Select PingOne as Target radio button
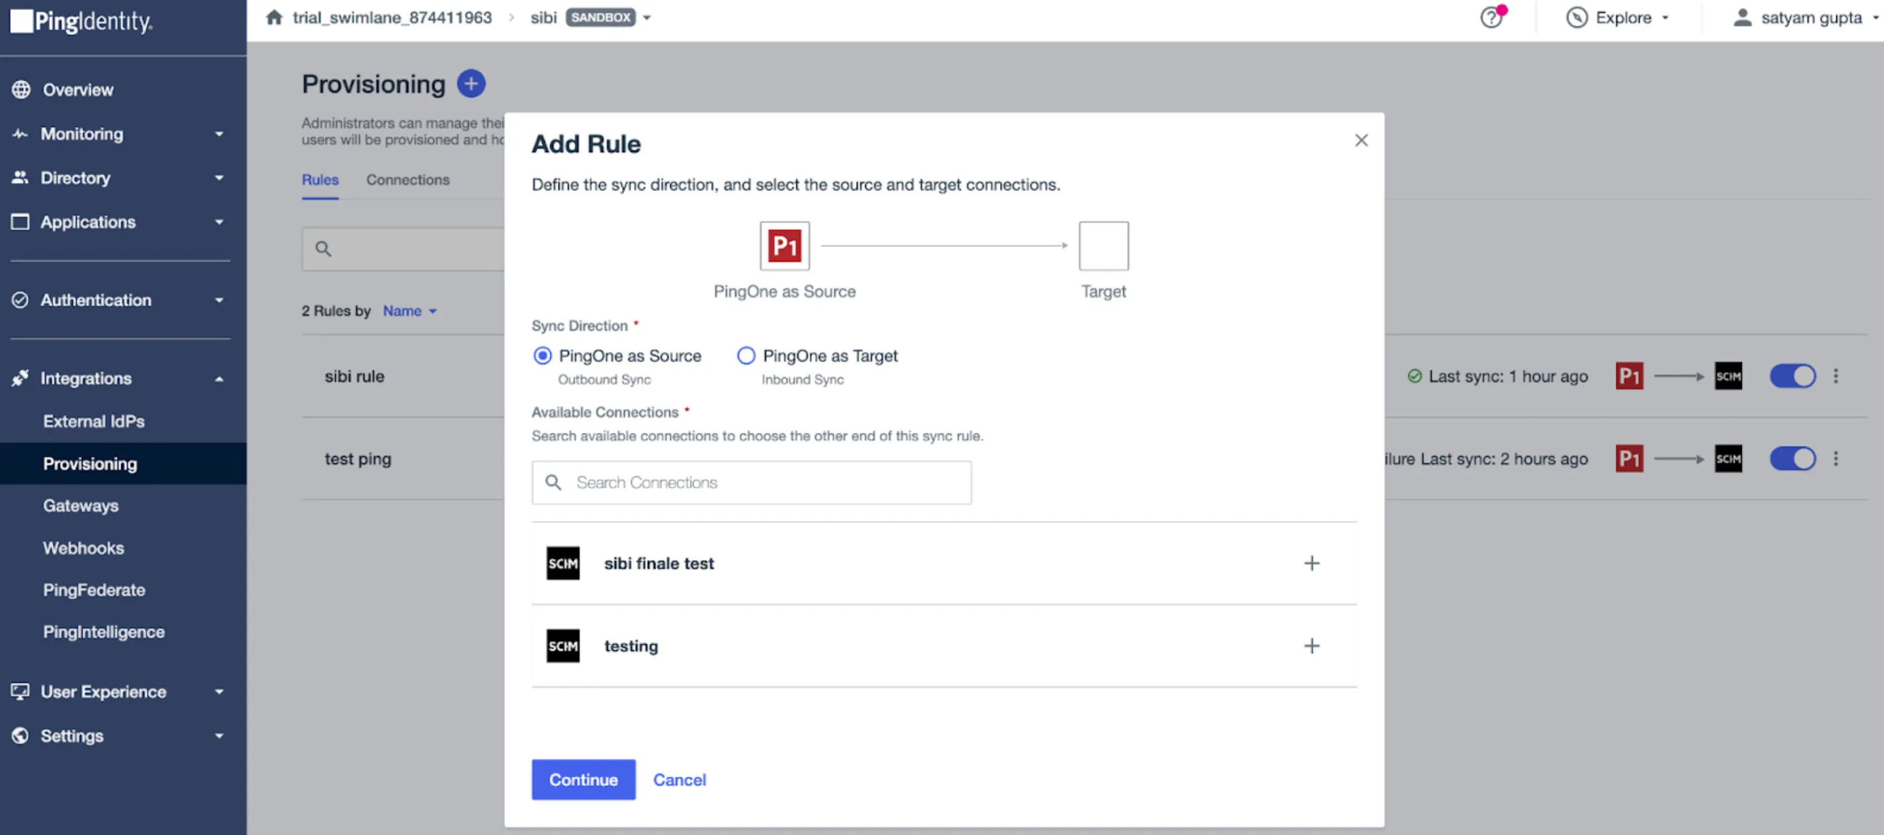The width and height of the screenshot is (1884, 835). 745,355
